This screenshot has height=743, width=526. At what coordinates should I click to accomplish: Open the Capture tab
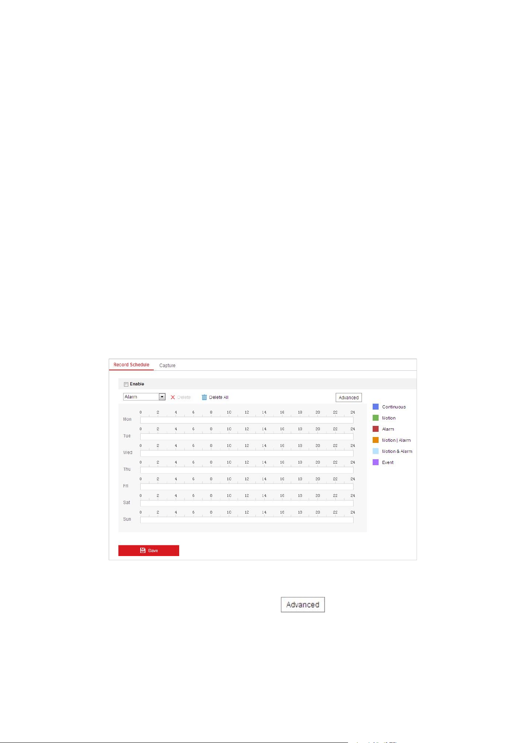pos(167,366)
